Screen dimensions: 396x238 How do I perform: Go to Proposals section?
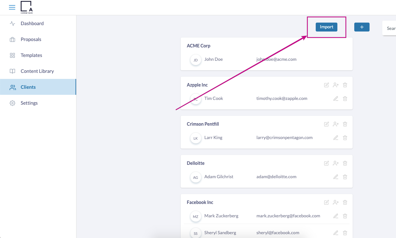click(38, 39)
